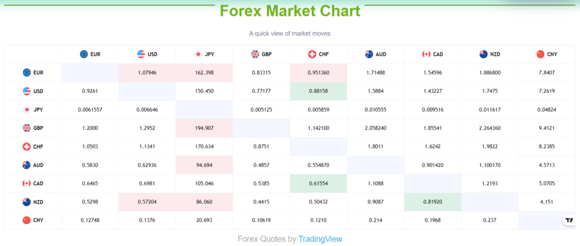This screenshot has height=246, width=580.
Task: Click the NZD flag icon in row labels
Action: pos(27,202)
